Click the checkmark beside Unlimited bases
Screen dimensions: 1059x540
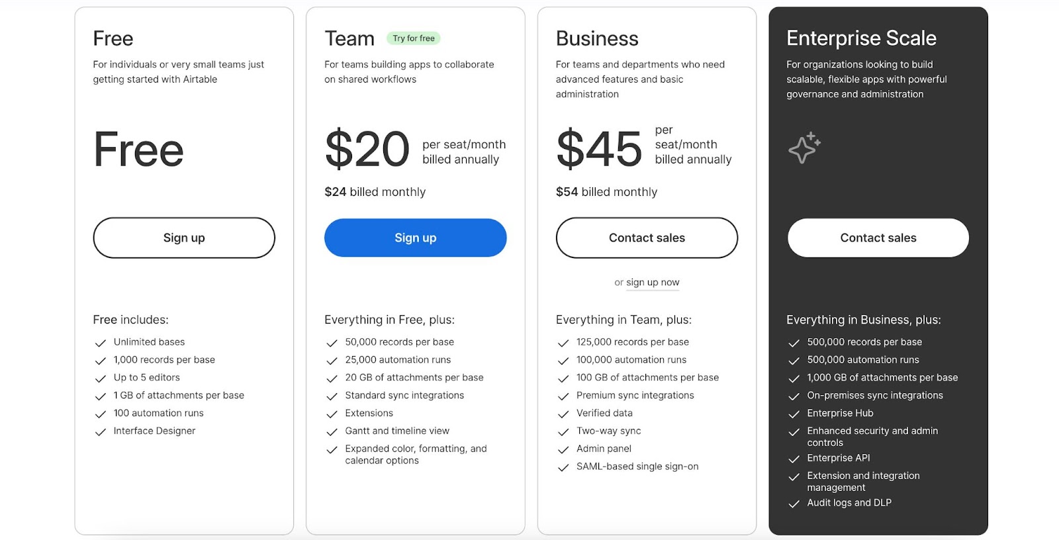99,342
